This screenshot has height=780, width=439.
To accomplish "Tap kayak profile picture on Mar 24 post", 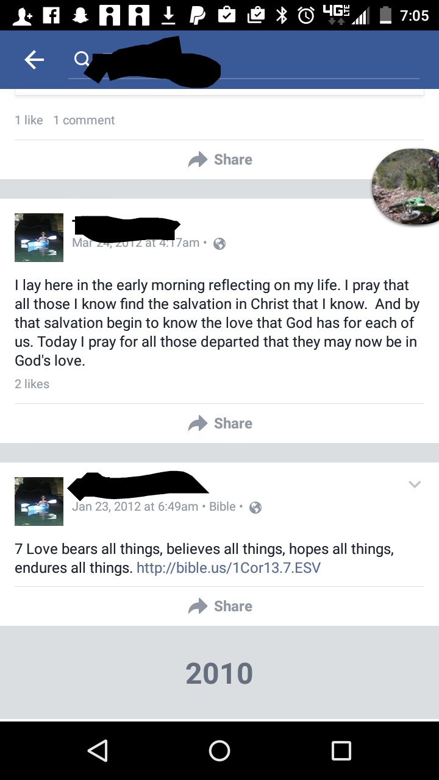I will click(39, 238).
